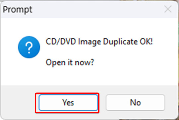Confirm opening the duplicated image with Yes

68,102
